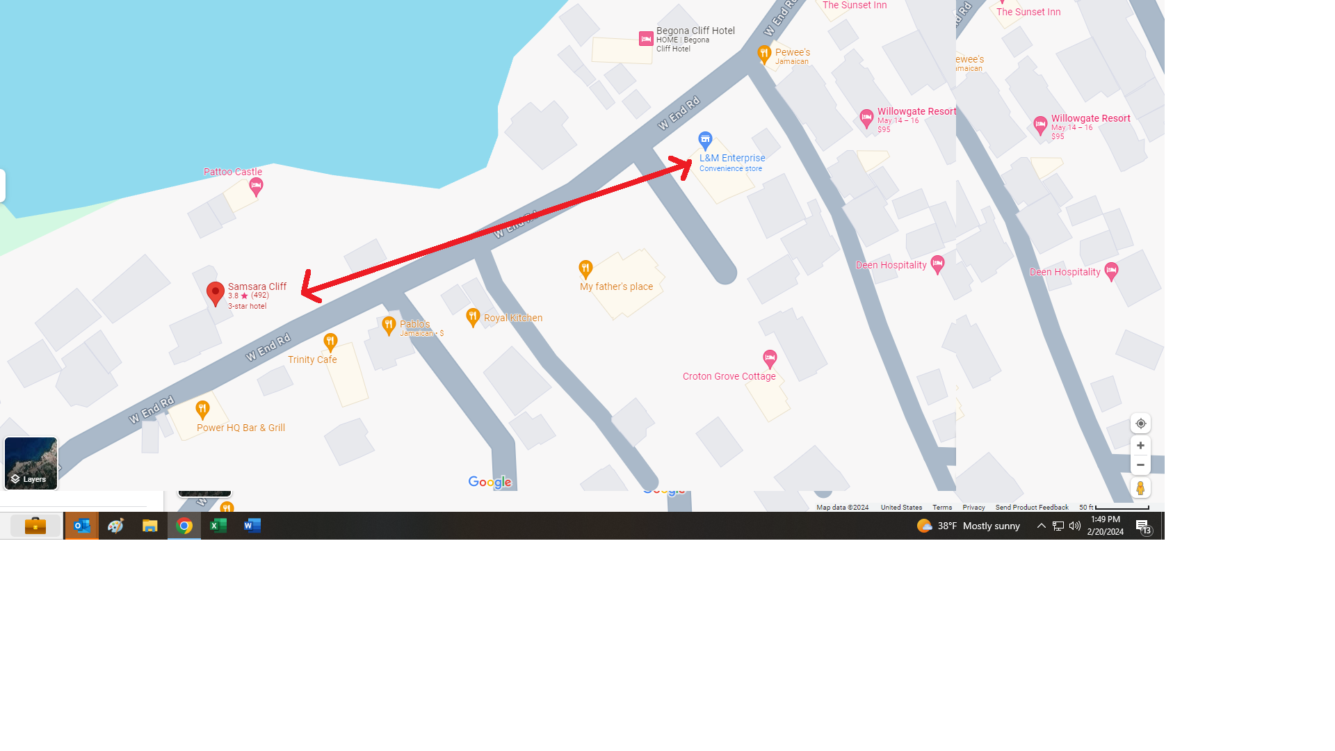Toggle the 50 ft map scale units
This screenshot has width=1335, height=751.
1114,508
